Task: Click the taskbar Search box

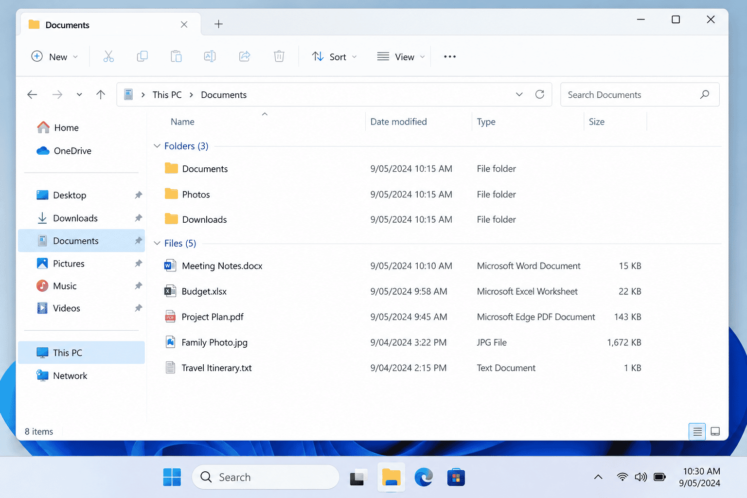Action: click(266, 477)
